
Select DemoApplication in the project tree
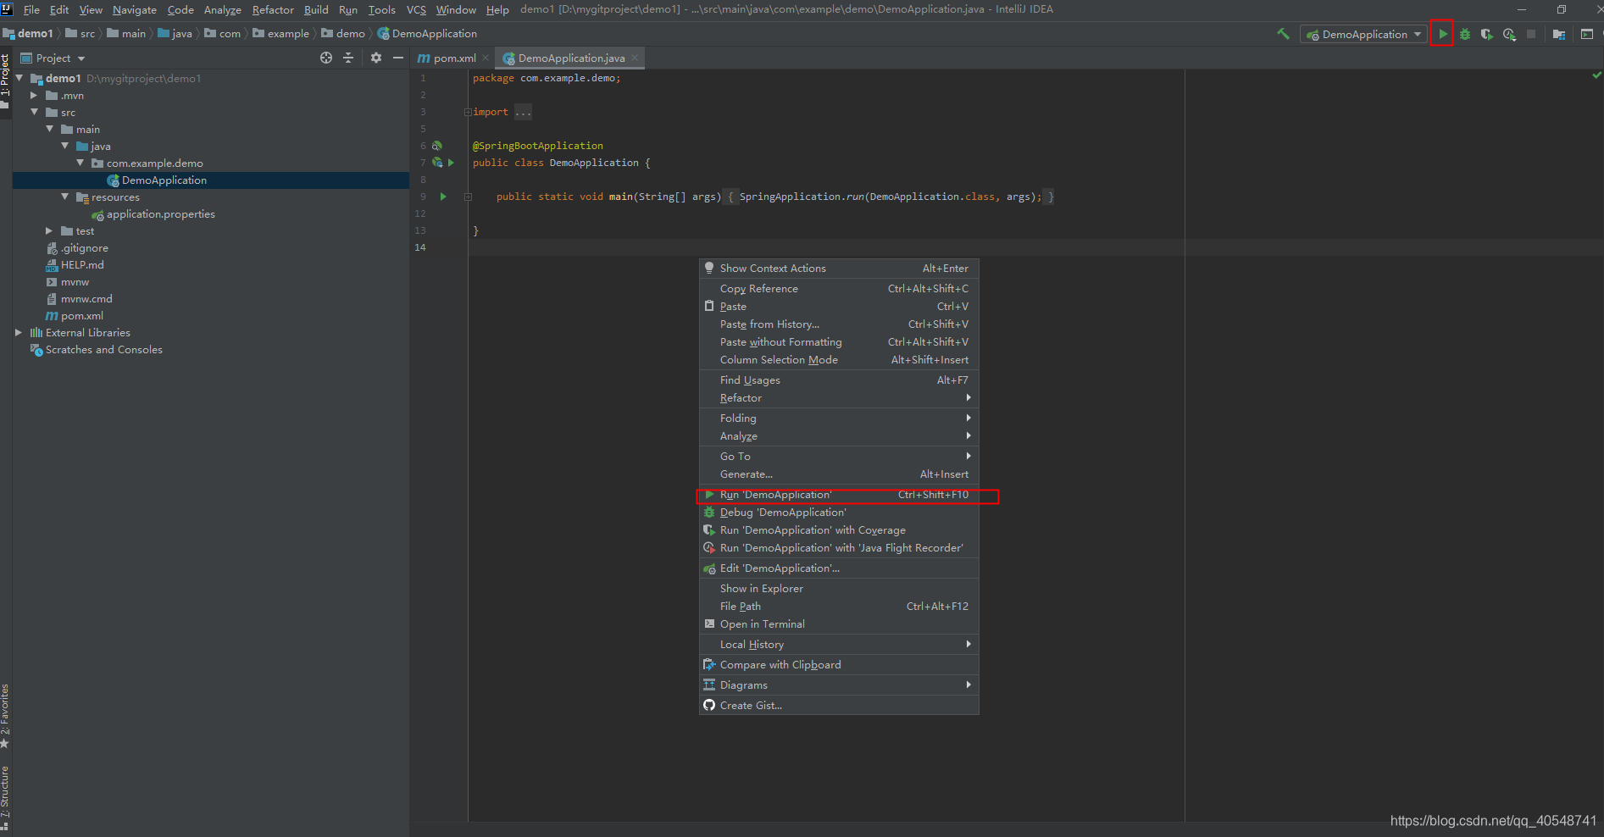[164, 180]
